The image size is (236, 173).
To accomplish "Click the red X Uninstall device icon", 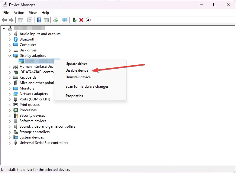I will [81, 20].
